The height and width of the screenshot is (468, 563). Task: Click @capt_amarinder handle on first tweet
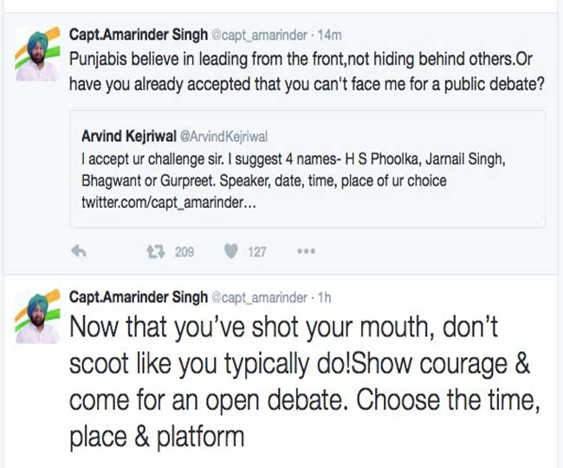(x=258, y=35)
